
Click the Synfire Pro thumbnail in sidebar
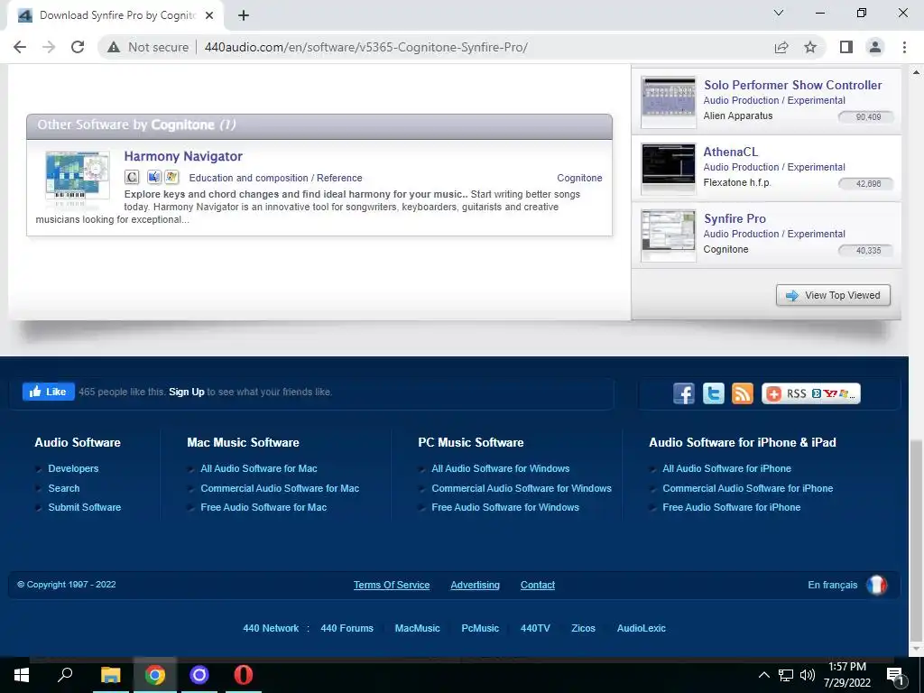[x=669, y=236]
